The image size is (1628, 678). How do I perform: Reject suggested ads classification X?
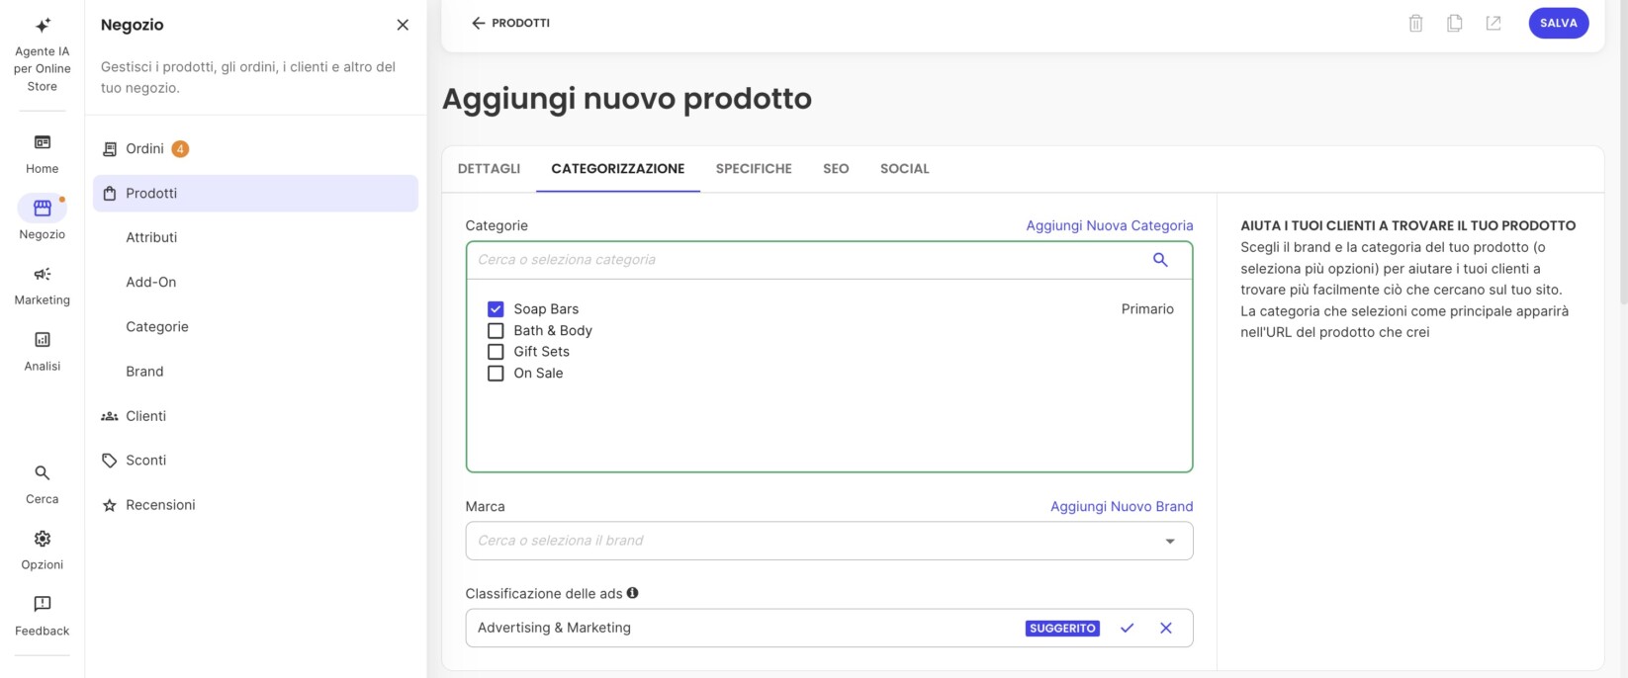(1166, 628)
